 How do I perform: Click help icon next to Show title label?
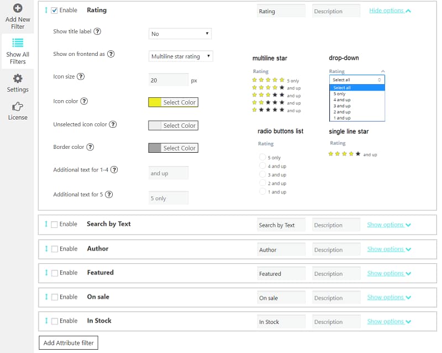pos(97,32)
